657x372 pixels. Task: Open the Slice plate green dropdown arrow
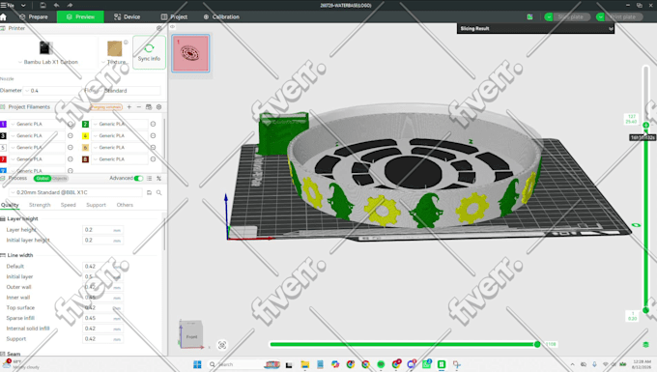tap(549, 16)
